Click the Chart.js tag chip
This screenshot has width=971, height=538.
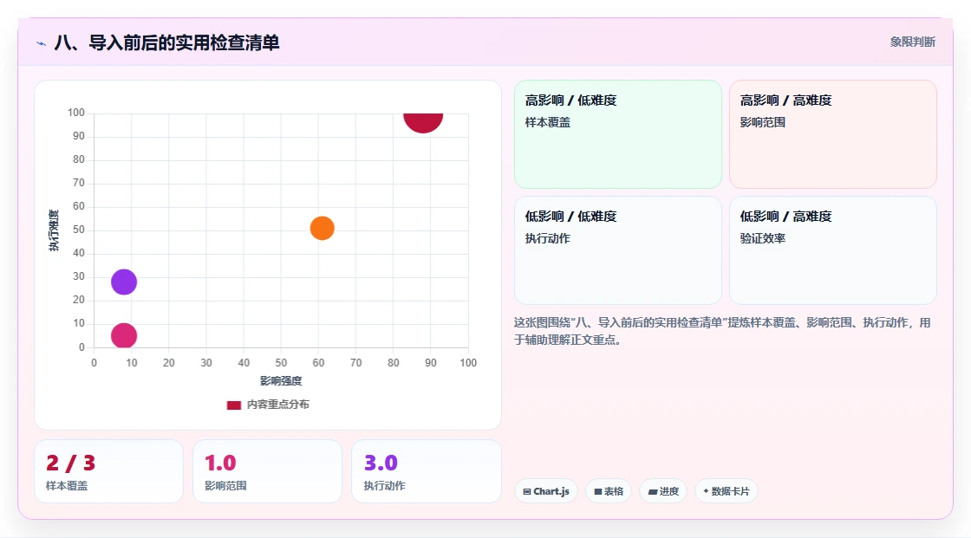546,491
